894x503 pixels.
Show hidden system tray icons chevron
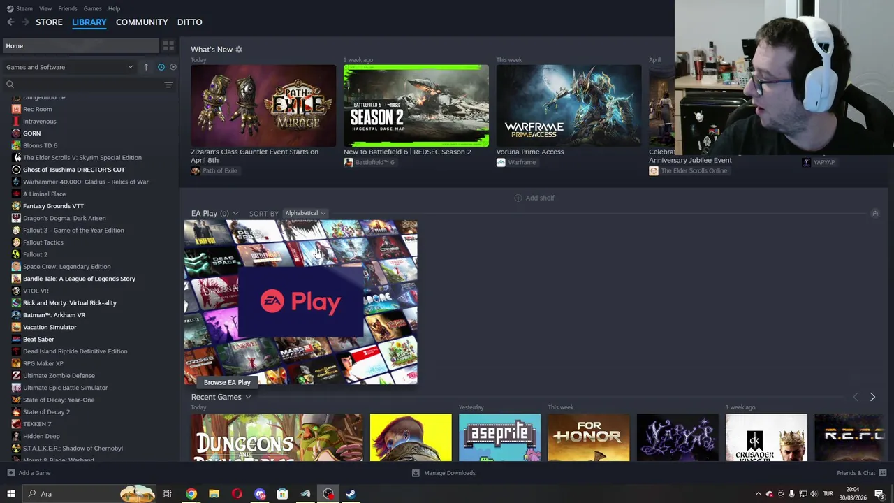tap(758, 494)
